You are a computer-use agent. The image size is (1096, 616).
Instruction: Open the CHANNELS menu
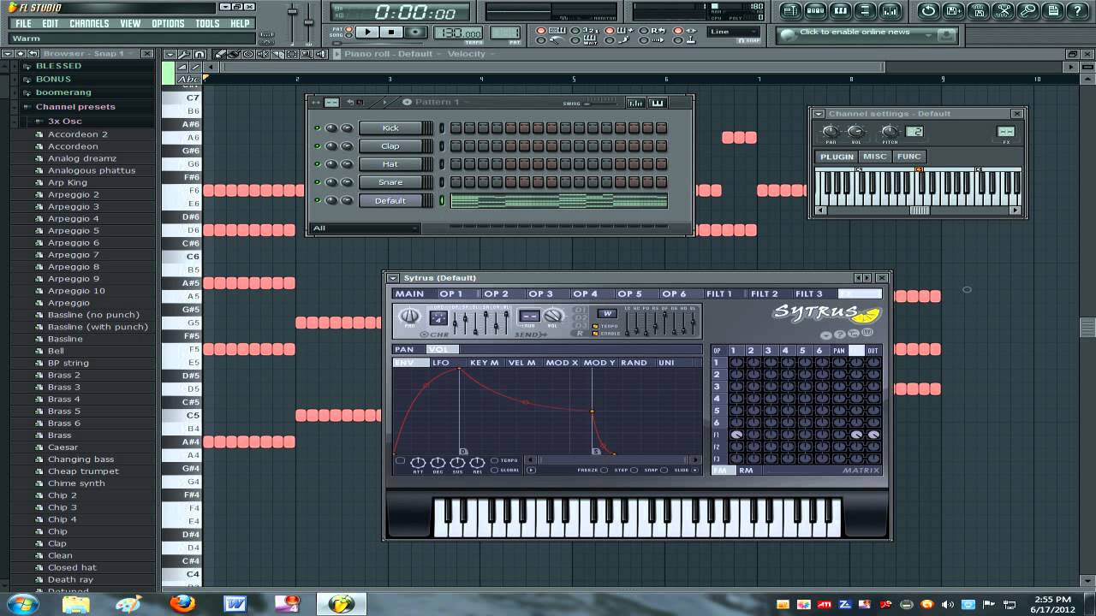click(x=89, y=24)
